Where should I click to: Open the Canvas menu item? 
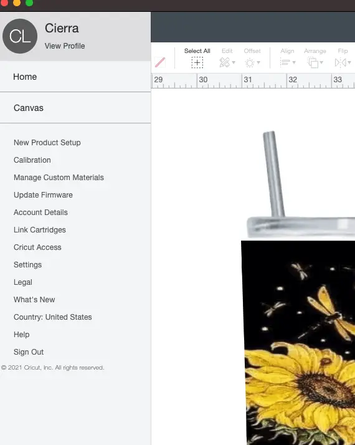(29, 108)
